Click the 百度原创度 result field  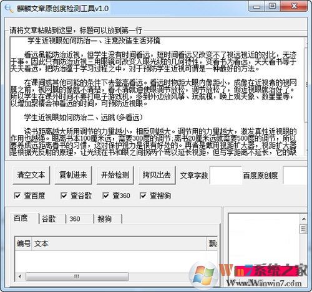coord(295,175)
